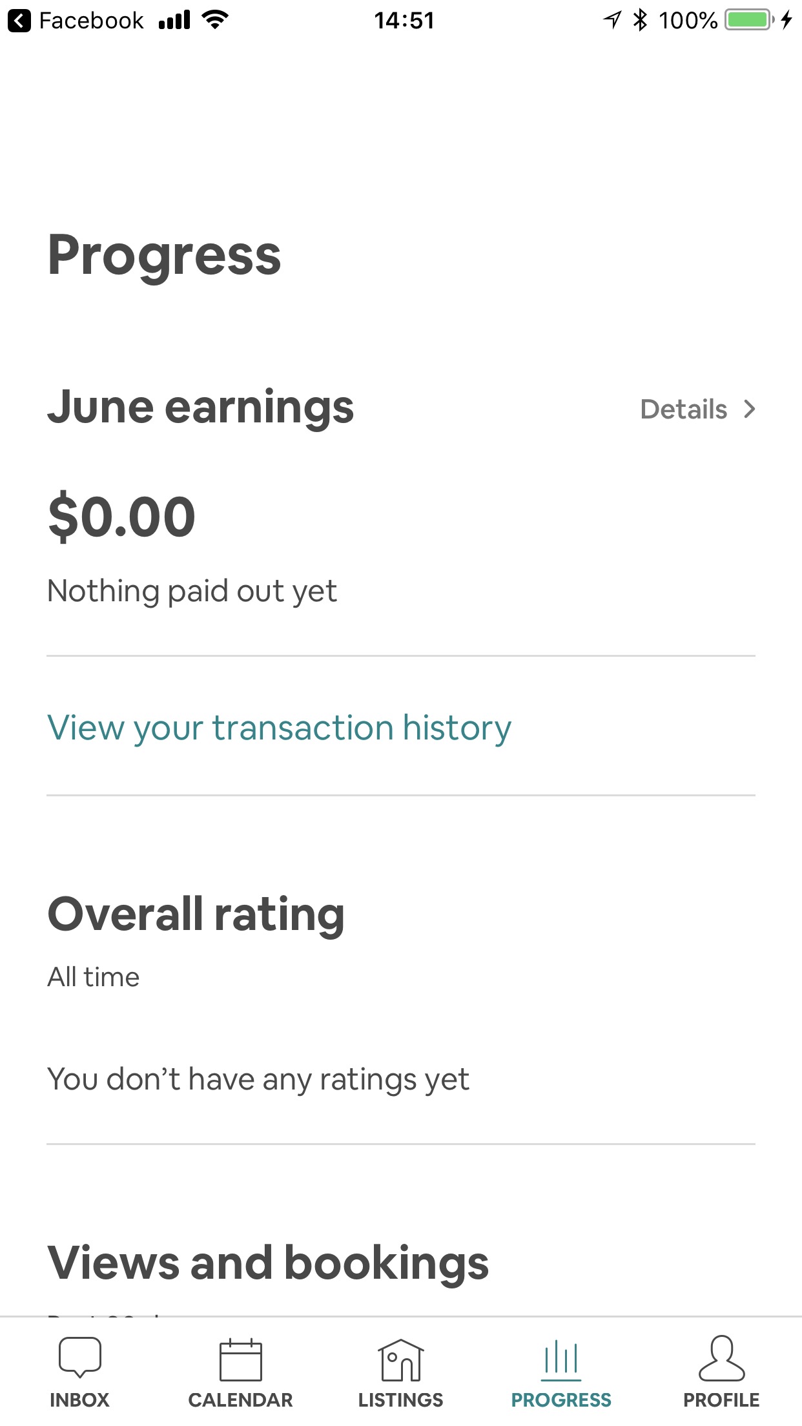The image size is (802, 1426).
Task: Open the Profile person icon
Action: tap(721, 1358)
